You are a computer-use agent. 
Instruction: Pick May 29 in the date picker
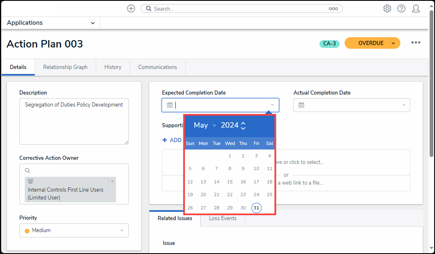click(x=230, y=208)
